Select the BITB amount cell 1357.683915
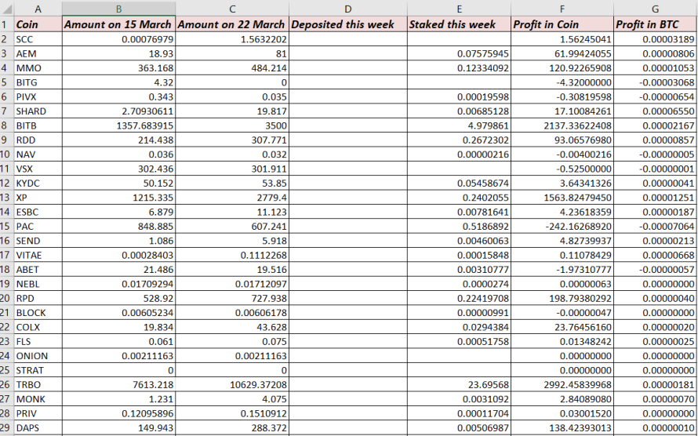The image size is (698, 436). pos(118,125)
